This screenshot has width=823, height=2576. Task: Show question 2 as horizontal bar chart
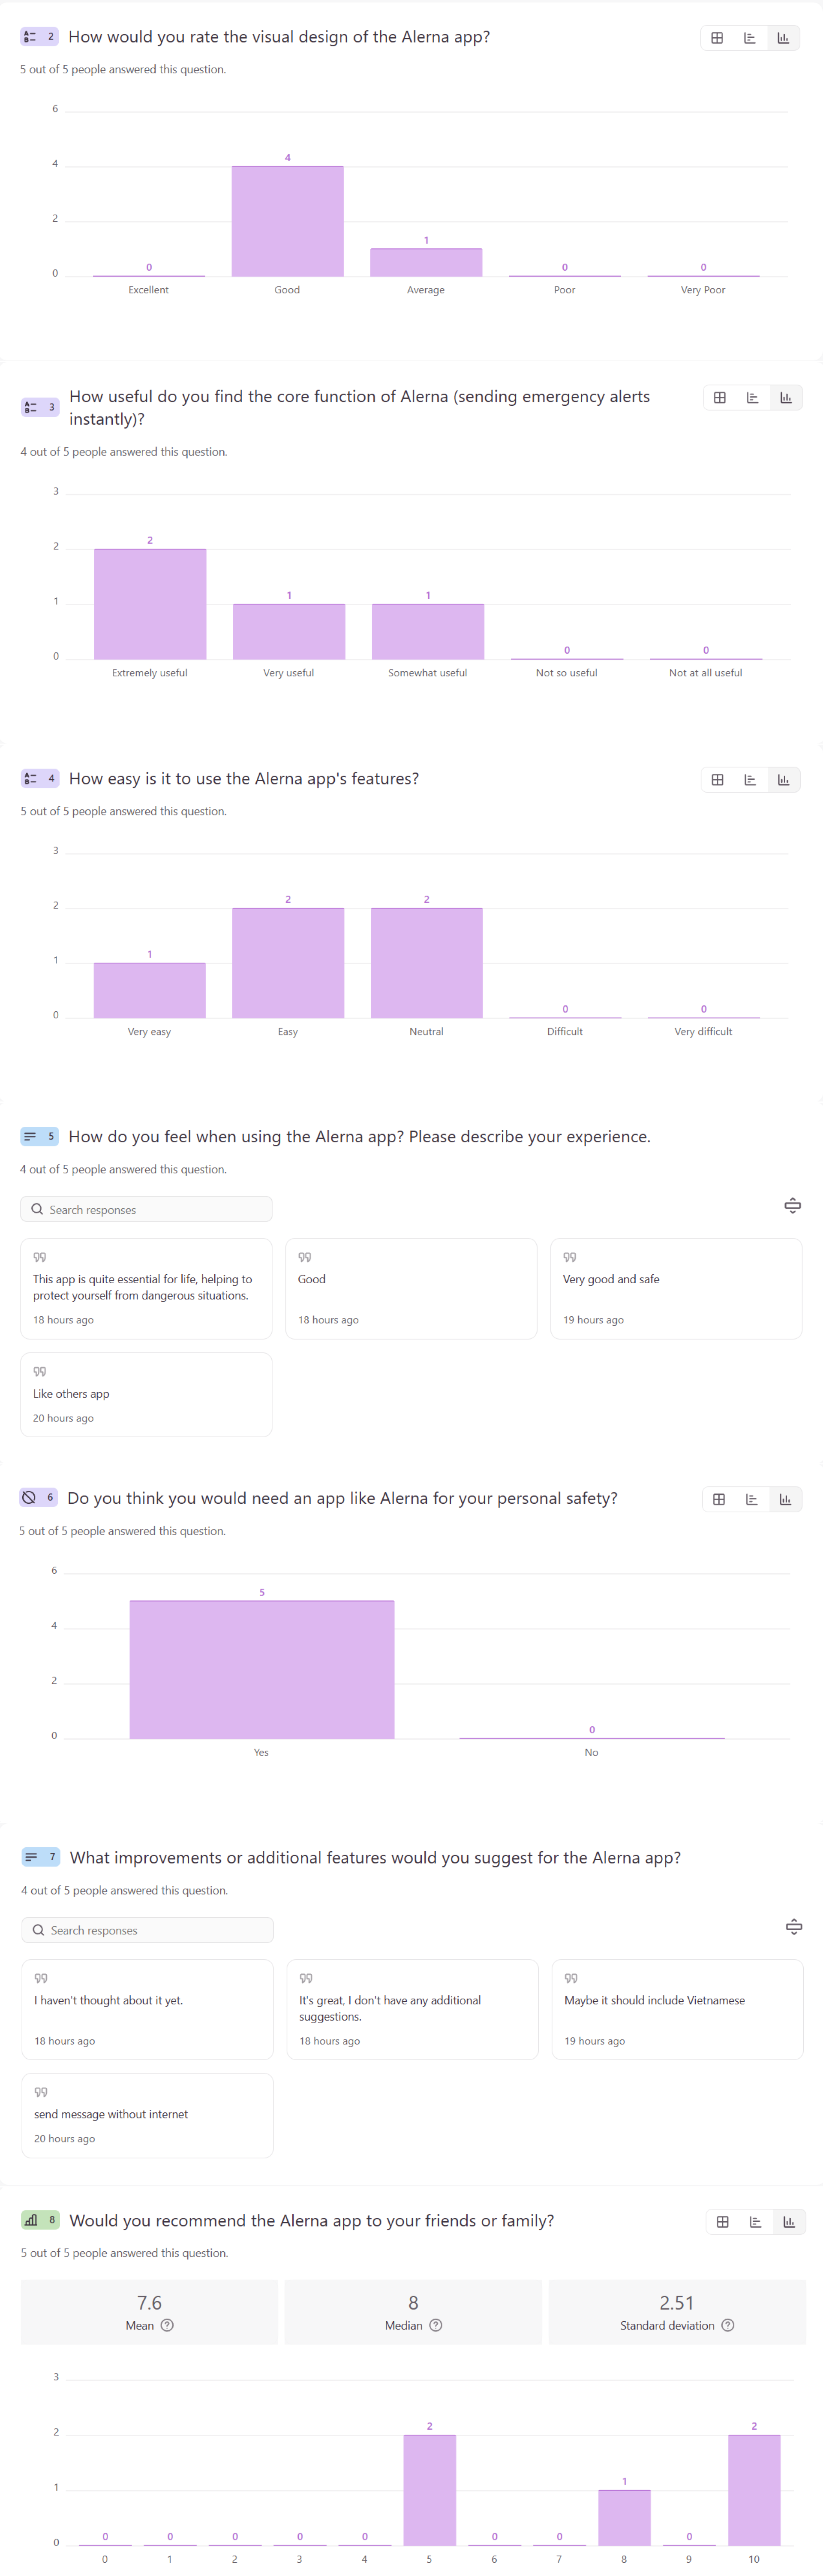[750, 38]
